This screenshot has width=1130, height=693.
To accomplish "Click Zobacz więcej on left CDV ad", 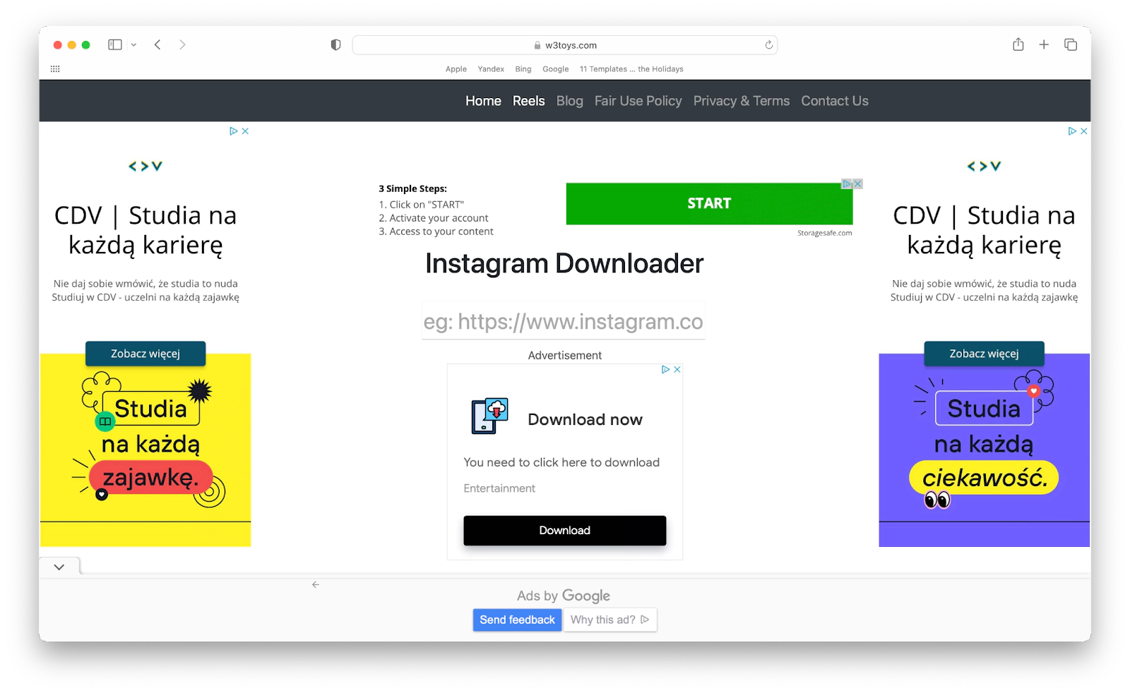I will 145,354.
